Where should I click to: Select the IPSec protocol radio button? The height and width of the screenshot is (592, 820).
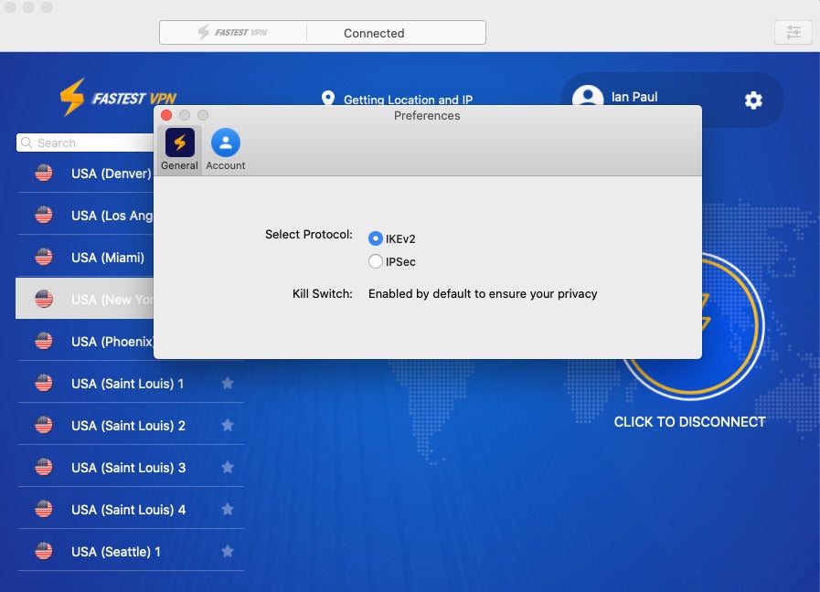click(x=376, y=261)
